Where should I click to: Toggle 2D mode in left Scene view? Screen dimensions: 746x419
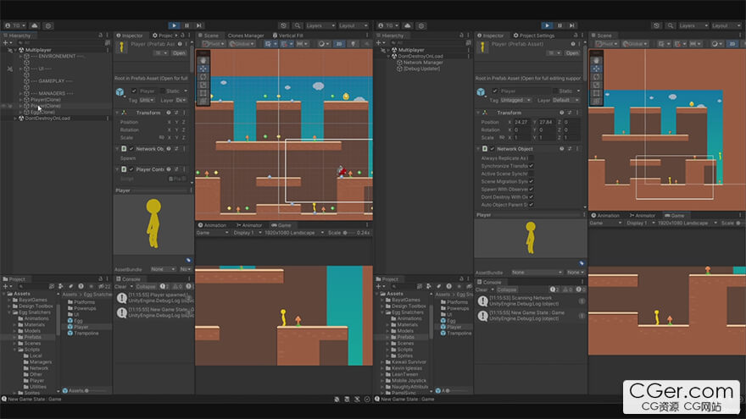point(339,44)
